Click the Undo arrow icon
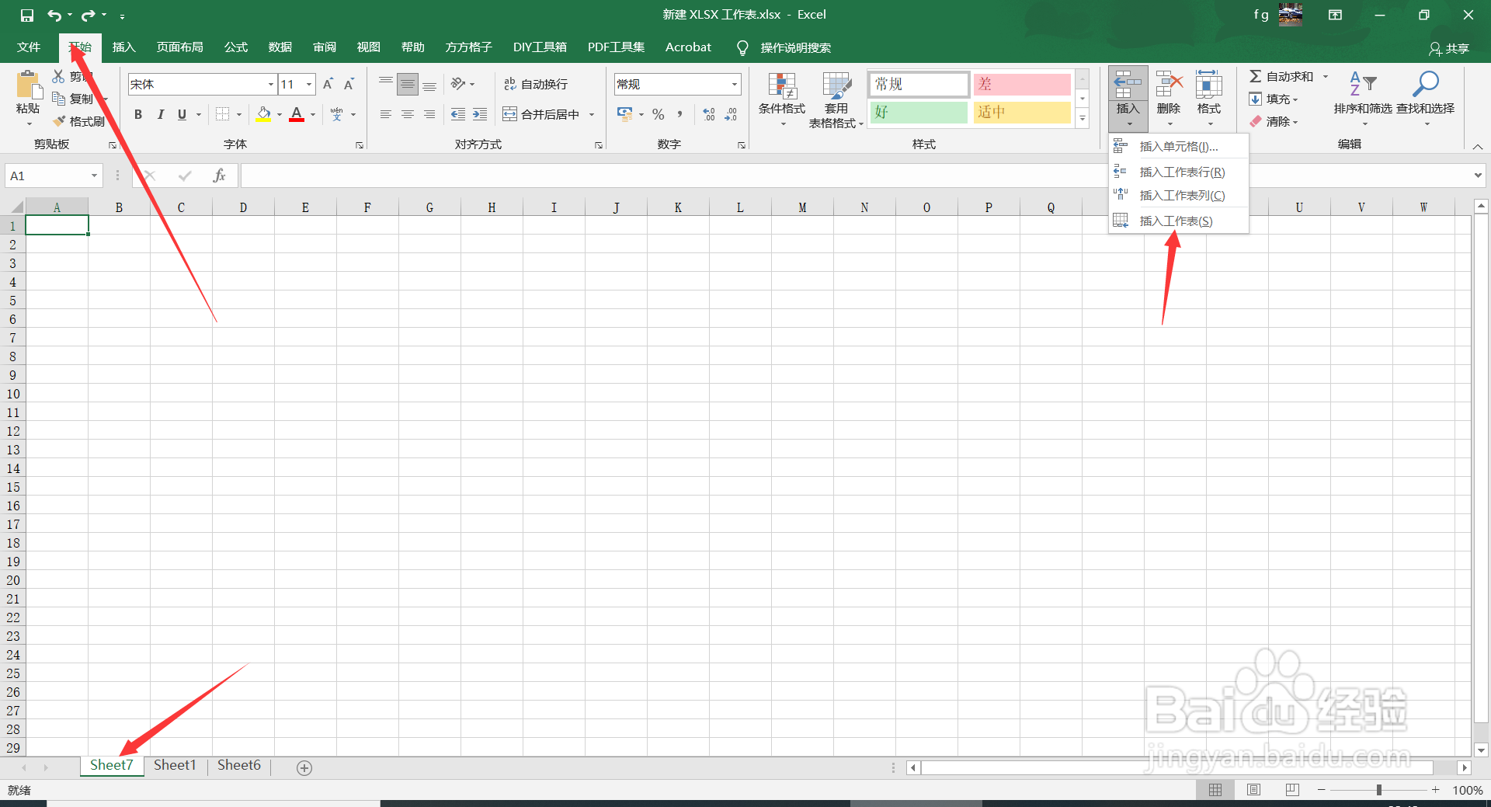Viewport: 1491px width, 807px height. click(54, 15)
